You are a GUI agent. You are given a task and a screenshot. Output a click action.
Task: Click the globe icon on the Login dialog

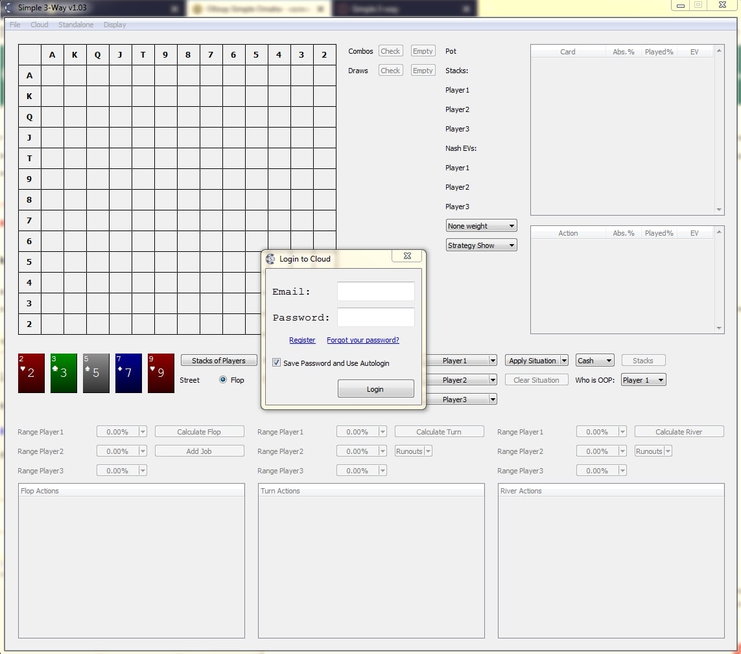270,258
